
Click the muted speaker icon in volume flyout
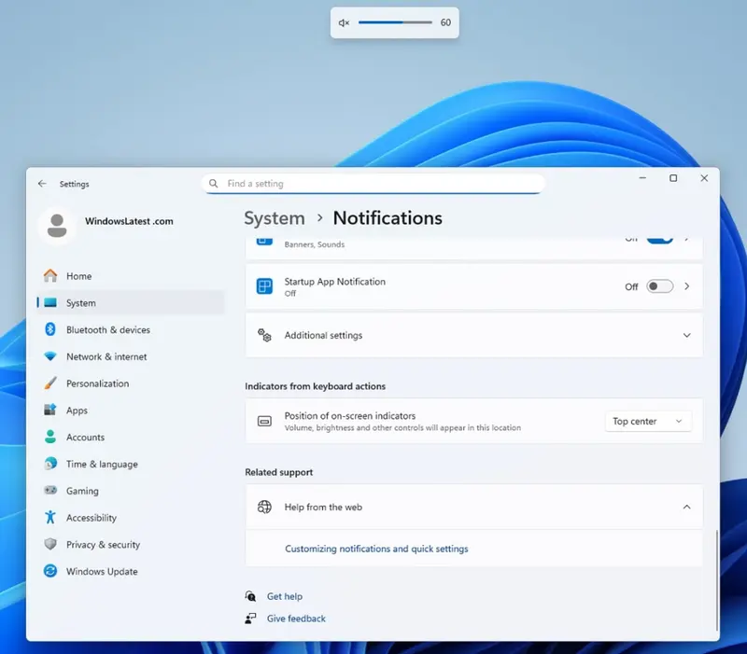tap(344, 22)
